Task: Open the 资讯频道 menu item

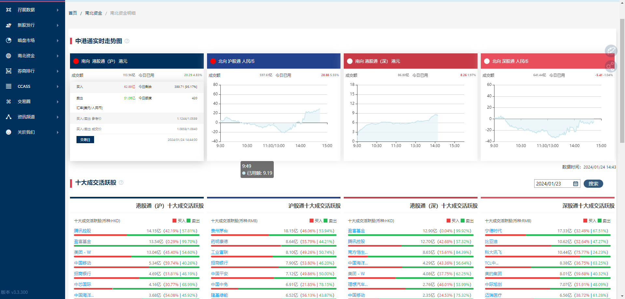Action: click(33, 117)
